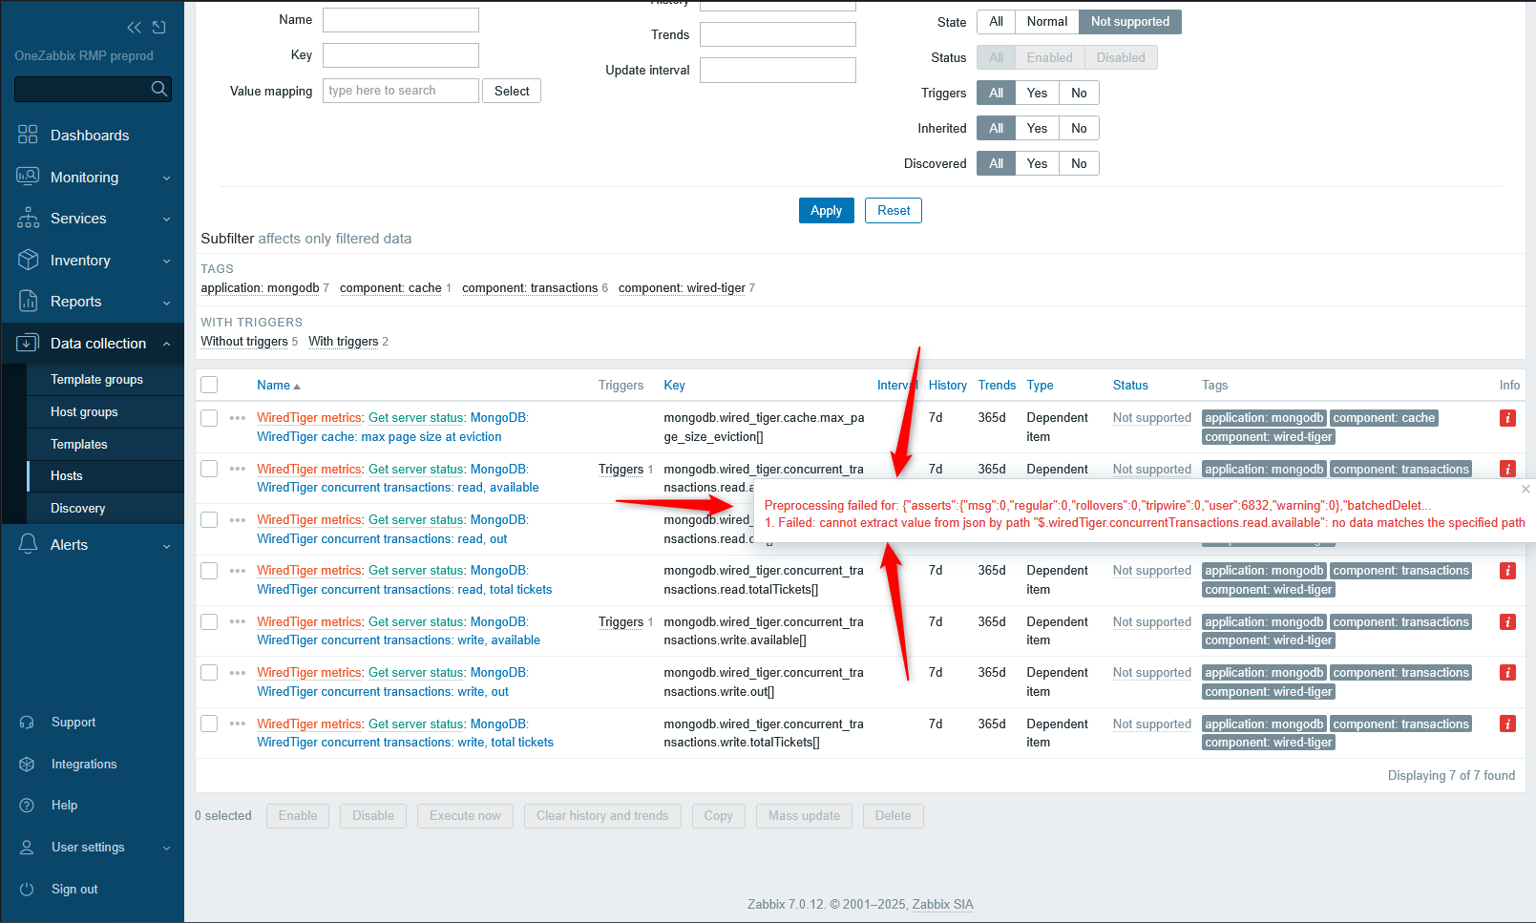
Task: Click the Sign out power icon
Action: (28, 889)
